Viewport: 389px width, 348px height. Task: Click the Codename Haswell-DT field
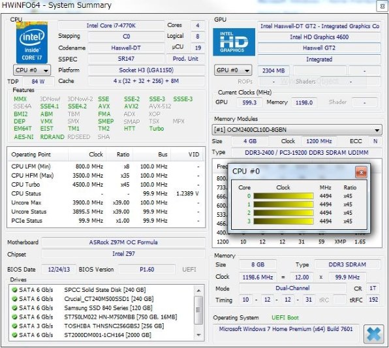click(x=126, y=48)
